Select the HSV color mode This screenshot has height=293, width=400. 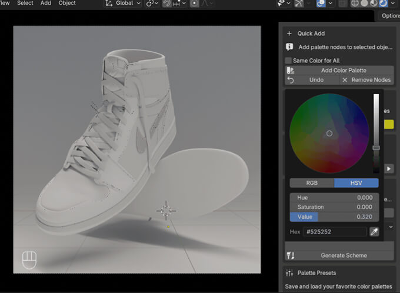pyautogui.click(x=356, y=183)
